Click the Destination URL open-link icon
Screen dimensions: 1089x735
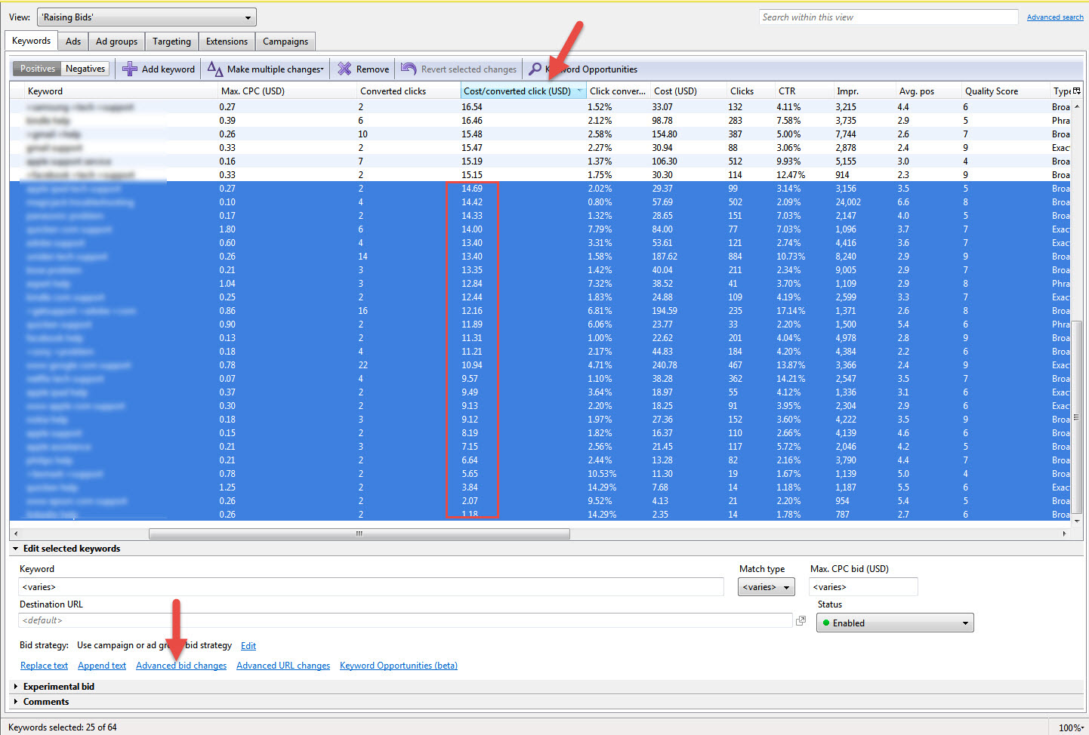point(801,620)
